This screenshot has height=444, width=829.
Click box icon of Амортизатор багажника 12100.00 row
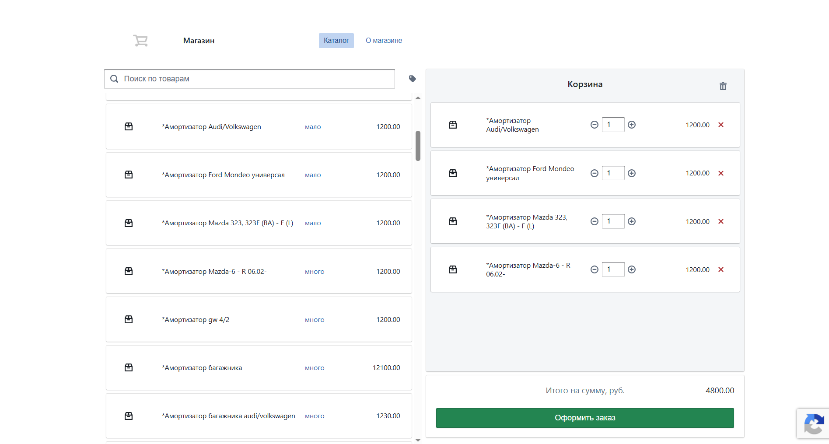129,367
